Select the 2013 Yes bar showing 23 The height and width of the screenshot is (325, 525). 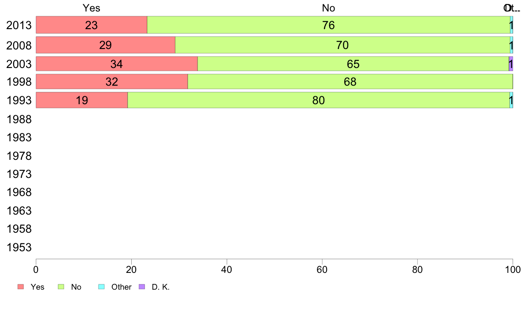tap(91, 25)
